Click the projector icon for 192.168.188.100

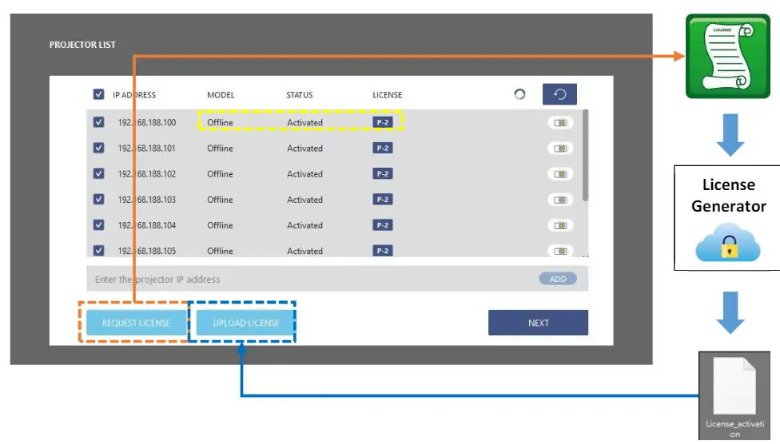[x=560, y=123]
